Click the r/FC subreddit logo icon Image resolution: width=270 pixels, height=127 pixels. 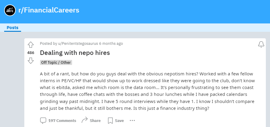(x=10, y=10)
